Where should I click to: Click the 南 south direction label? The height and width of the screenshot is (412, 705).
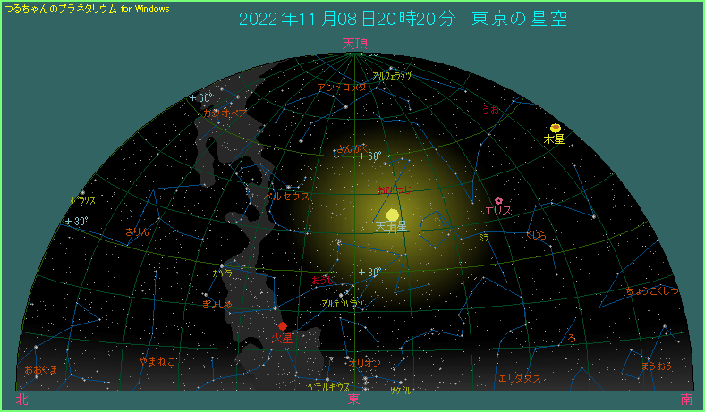pyautogui.click(x=685, y=399)
